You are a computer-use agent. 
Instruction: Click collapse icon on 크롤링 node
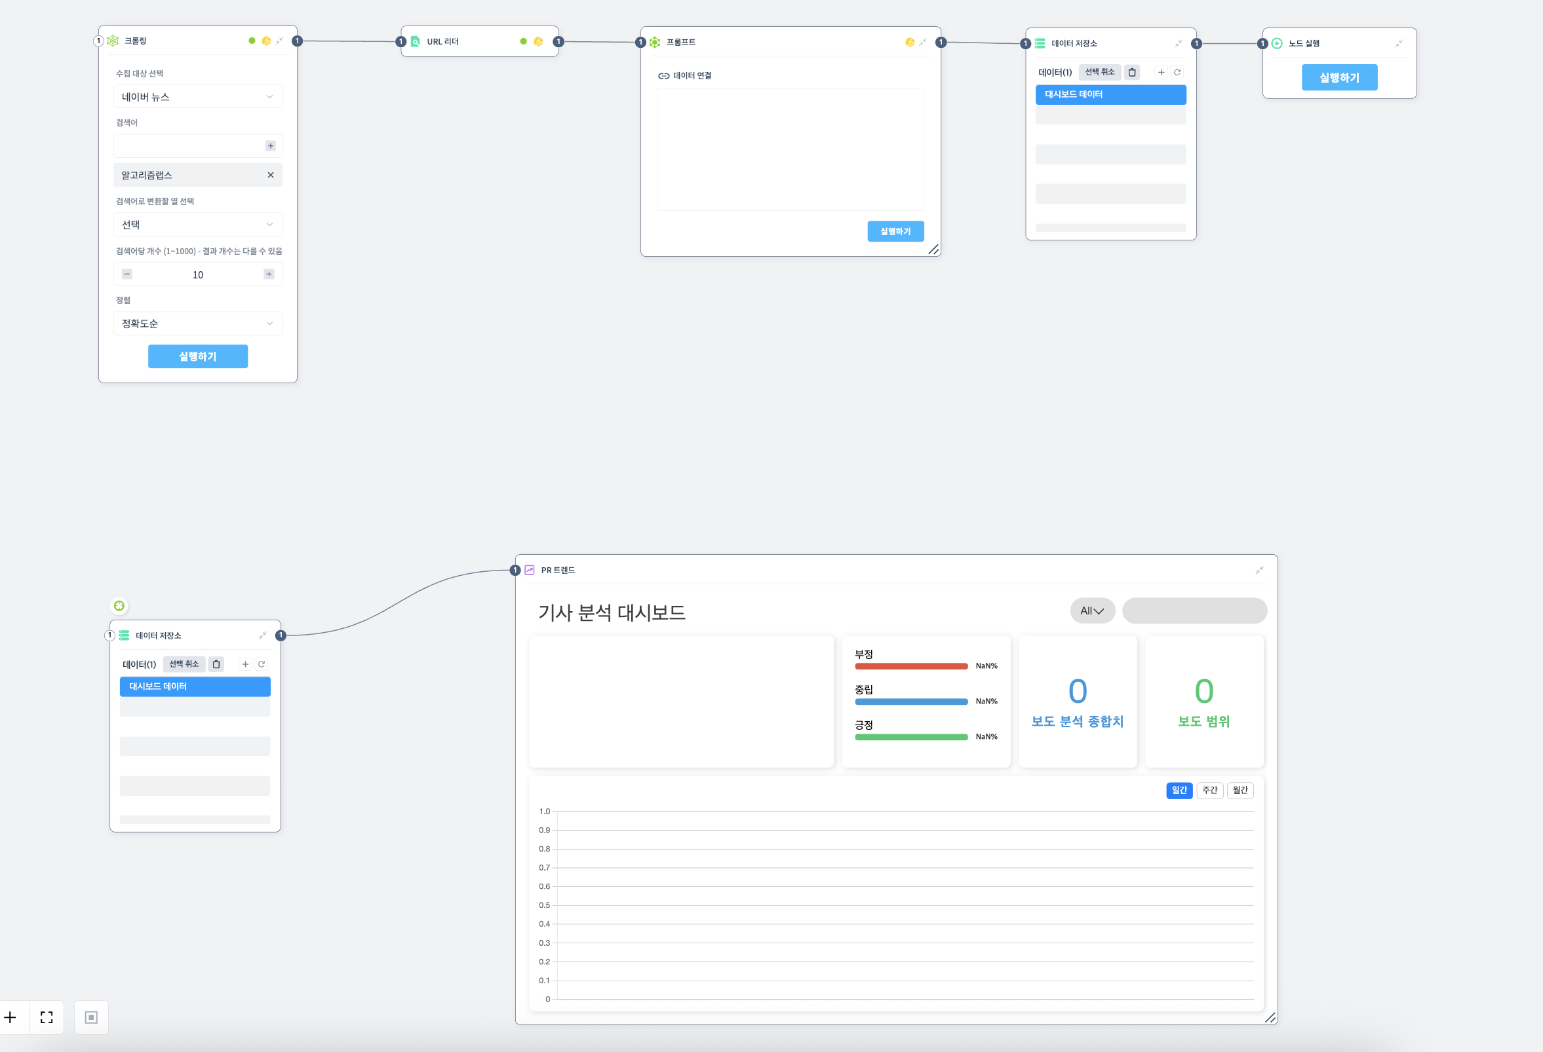[x=279, y=41]
